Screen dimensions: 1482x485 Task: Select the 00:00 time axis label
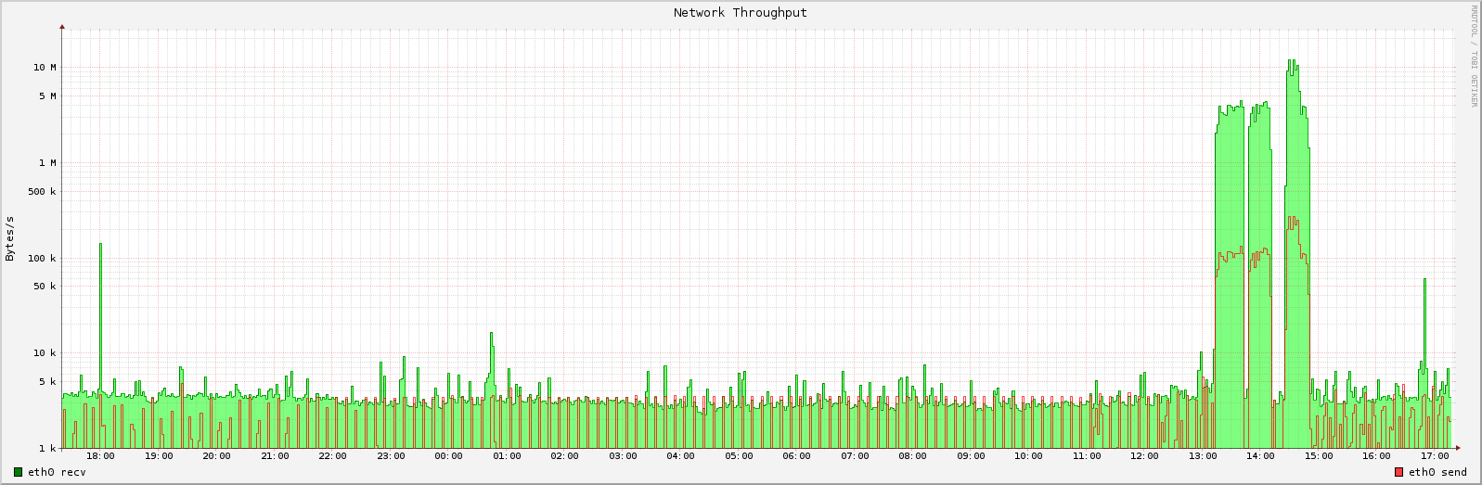tap(448, 456)
